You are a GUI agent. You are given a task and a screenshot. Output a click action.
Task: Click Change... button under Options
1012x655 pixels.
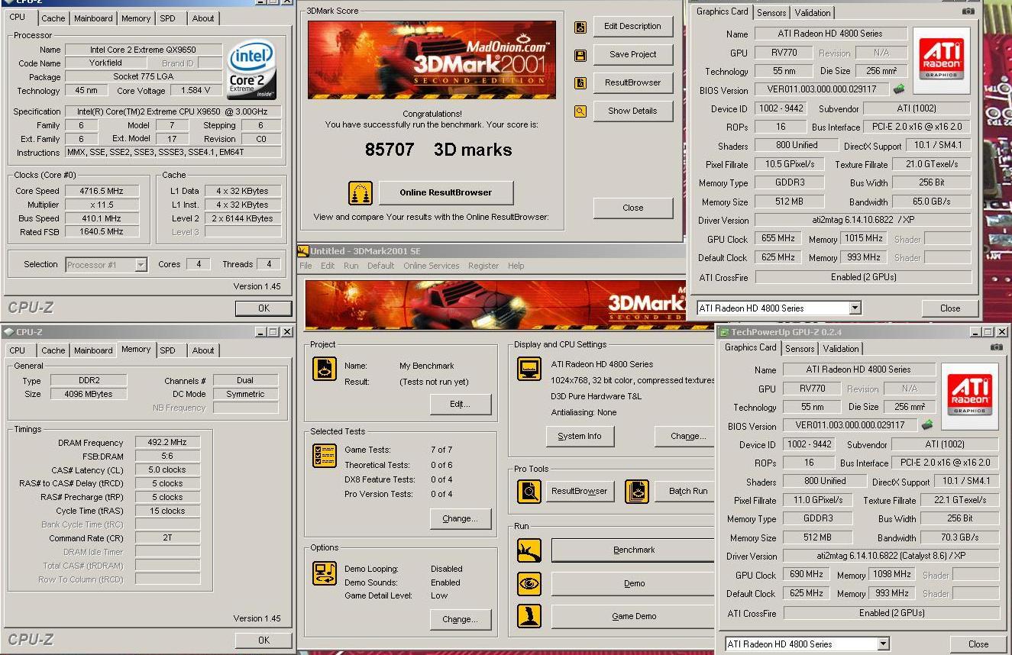pos(460,619)
